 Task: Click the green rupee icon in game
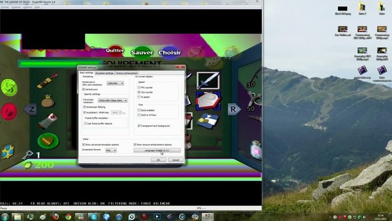(x=28, y=165)
